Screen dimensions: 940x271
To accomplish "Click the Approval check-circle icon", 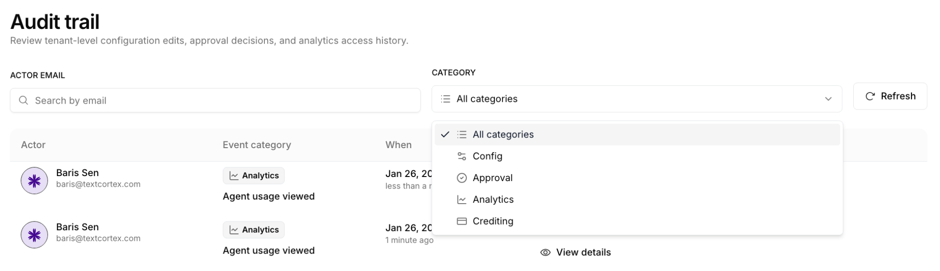I will [x=462, y=178].
